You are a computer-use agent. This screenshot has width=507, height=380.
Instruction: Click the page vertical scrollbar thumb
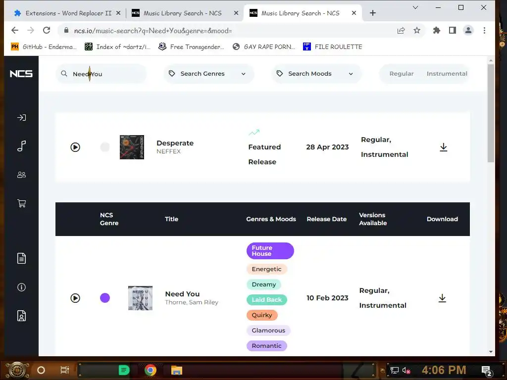491,113
